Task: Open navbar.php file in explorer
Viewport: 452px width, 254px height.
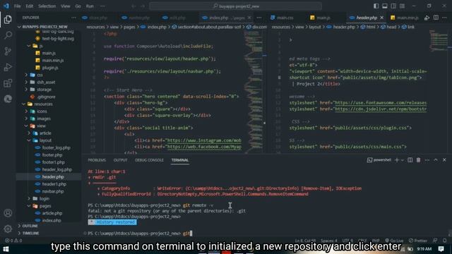Action: pos(53,191)
